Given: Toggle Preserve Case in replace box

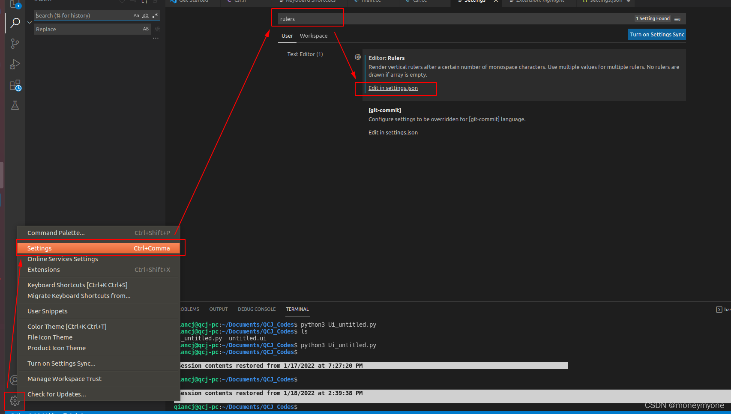Looking at the screenshot, I should (146, 29).
